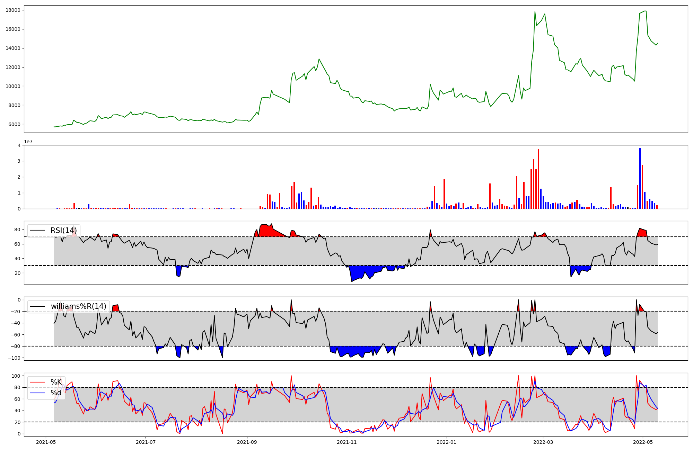Viewport: 693px width, 450px height.
Task: Click the %d legend text
Action: point(56,393)
